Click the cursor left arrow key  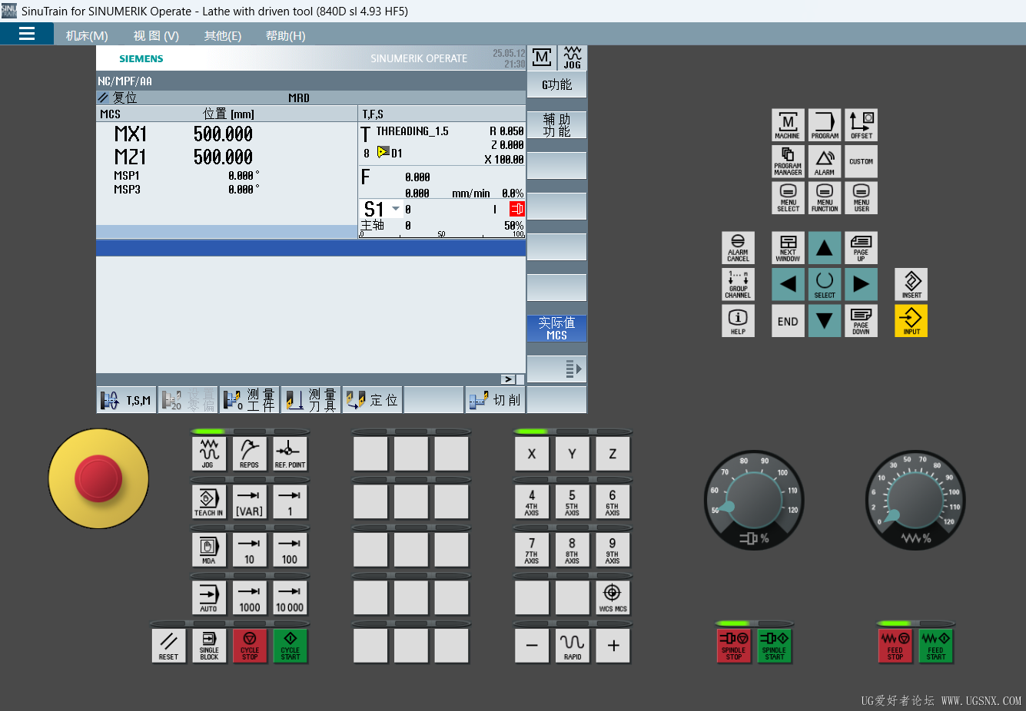pos(788,284)
